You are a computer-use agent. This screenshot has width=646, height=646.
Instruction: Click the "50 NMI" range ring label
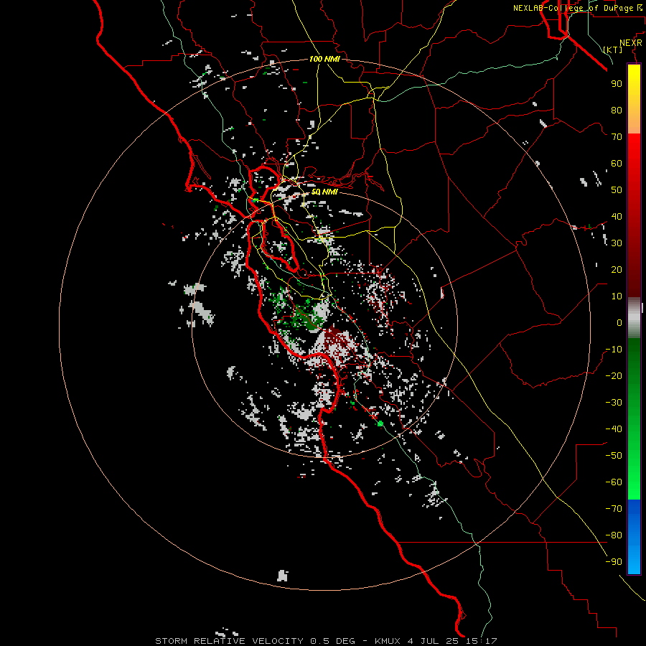tap(324, 192)
